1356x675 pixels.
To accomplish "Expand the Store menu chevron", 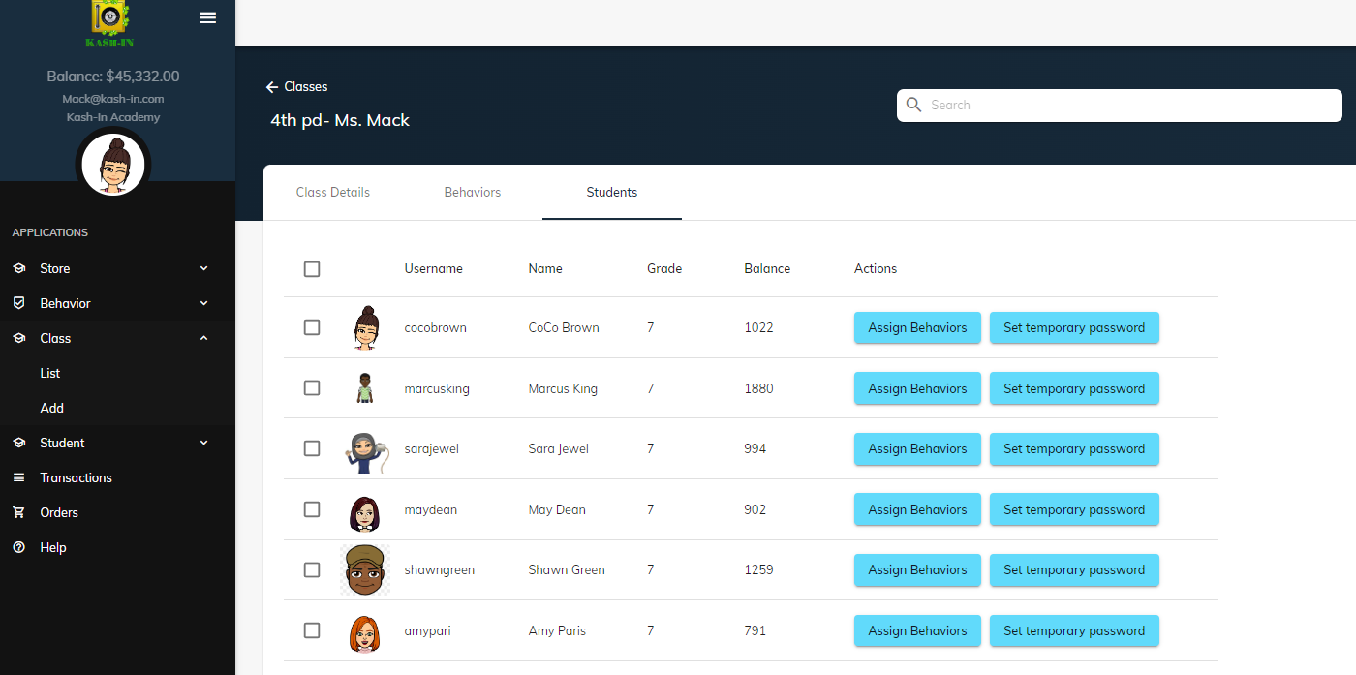I will point(203,267).
